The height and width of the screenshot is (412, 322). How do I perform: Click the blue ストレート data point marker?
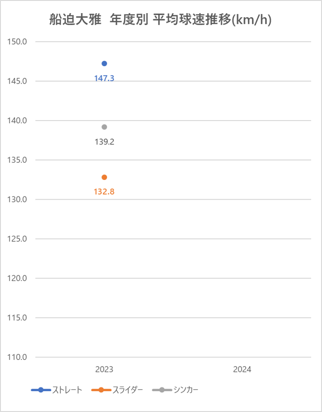[x=104, y=63]
